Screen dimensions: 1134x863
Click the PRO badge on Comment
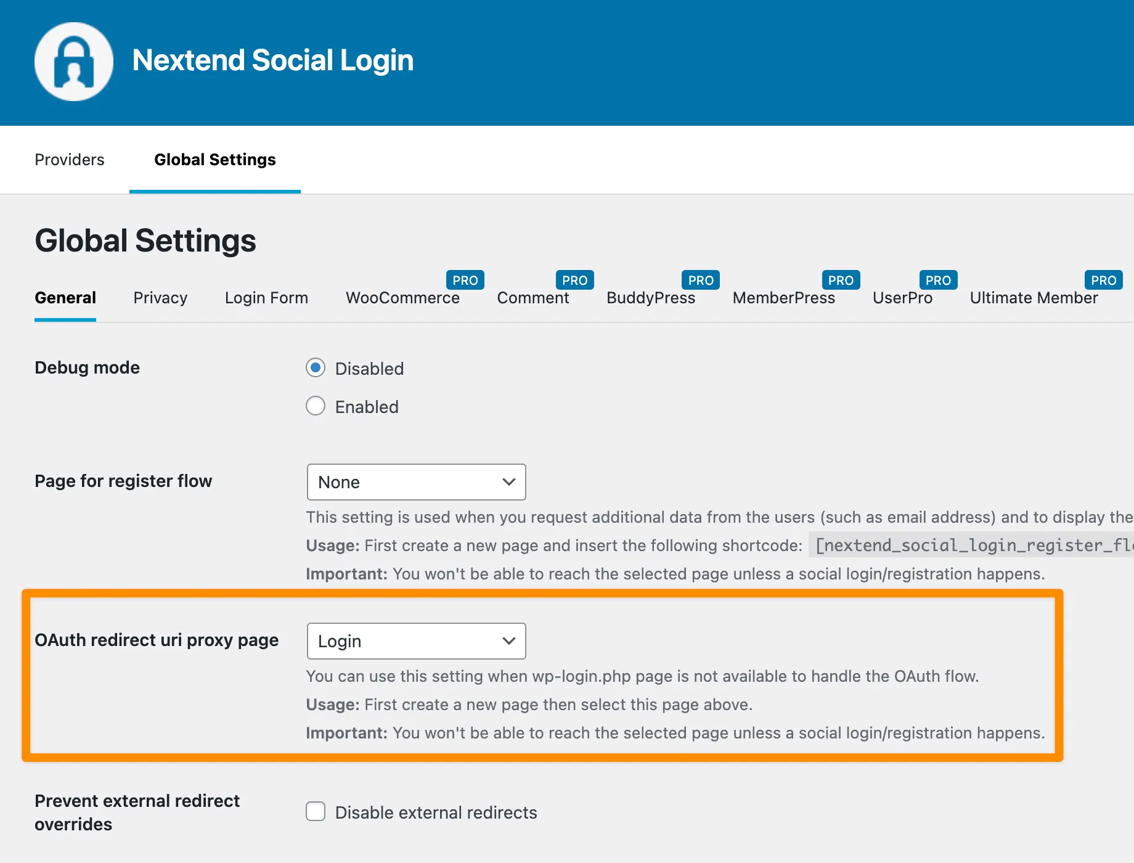(x=575, y=280)
